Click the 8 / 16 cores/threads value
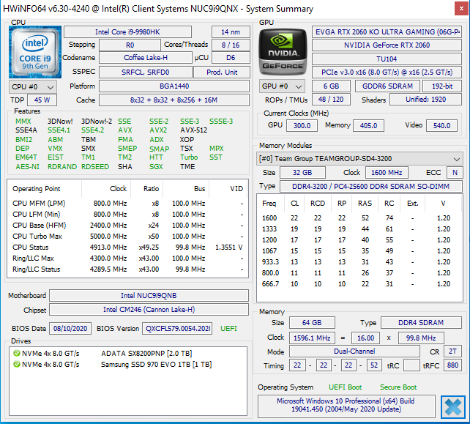Screen dimensions: 470x424 [231, 45]
